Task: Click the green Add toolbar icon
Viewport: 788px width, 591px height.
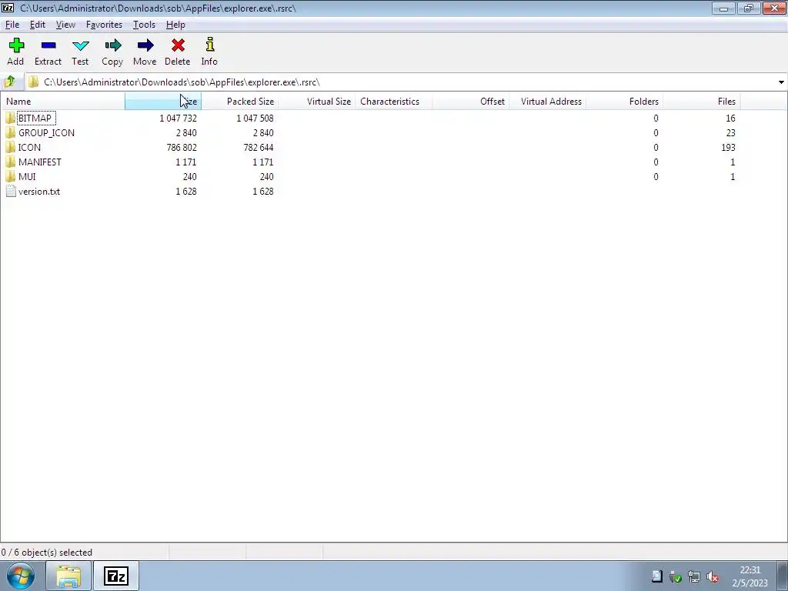Action: click(16, 45)
